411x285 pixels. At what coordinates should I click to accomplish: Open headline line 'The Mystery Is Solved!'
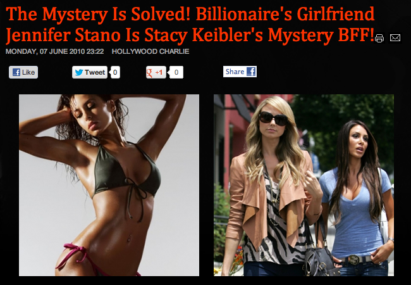(x=97, y=14)
